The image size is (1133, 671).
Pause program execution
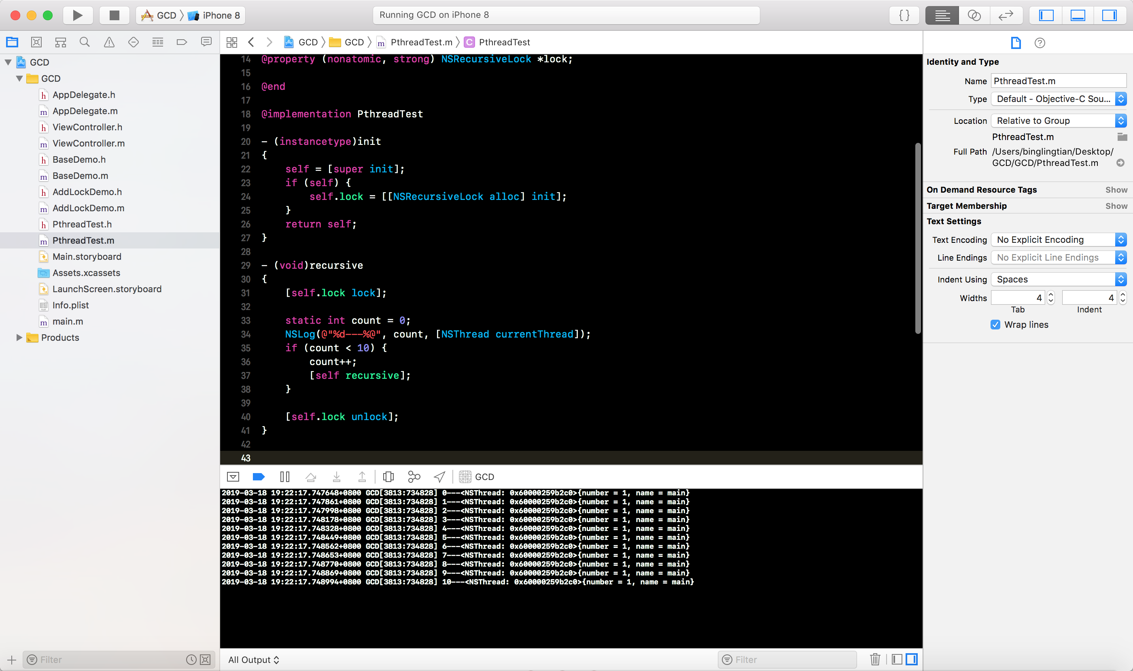point(285,477)
